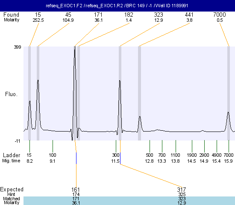Screen dimensions: 235x205
Task: Click the 171 found peak label
Action: tap(98, 15)
